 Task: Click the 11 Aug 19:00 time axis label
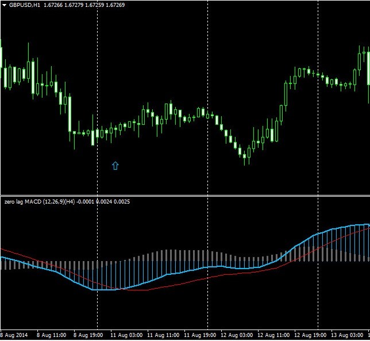pyautogui.click(x=200, y=335)
